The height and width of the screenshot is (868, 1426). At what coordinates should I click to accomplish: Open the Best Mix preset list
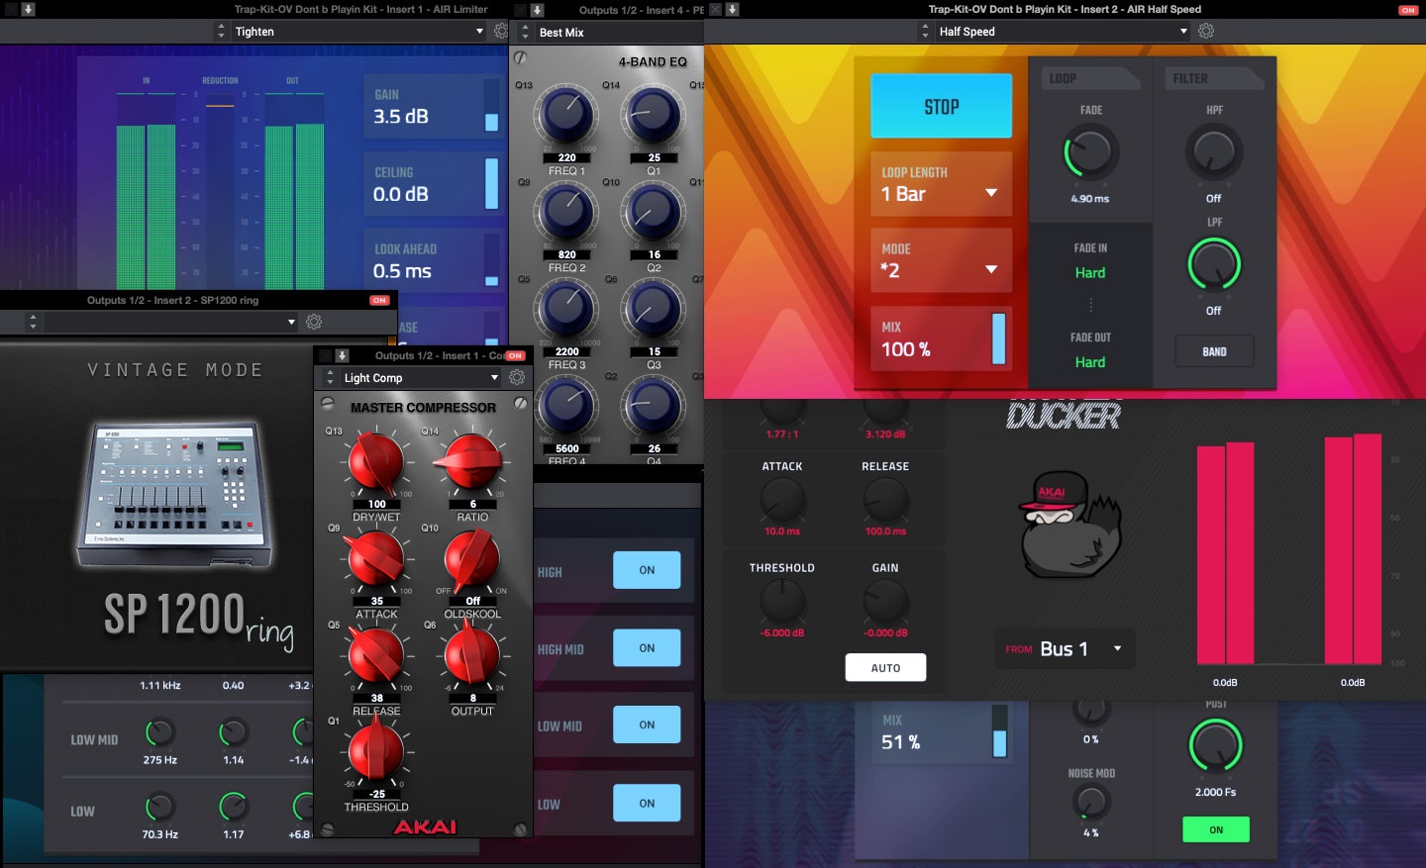click(614, 31)
